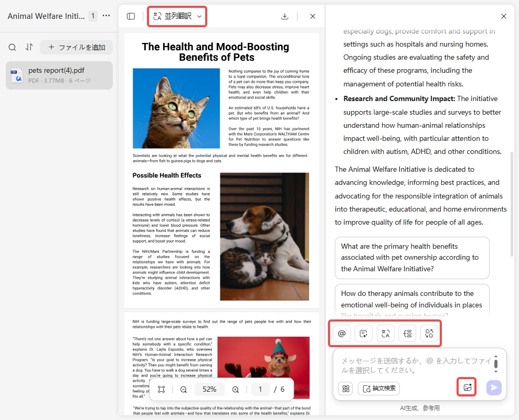
Task: Click the AI summary note icon
Action: tap(364, 334)
